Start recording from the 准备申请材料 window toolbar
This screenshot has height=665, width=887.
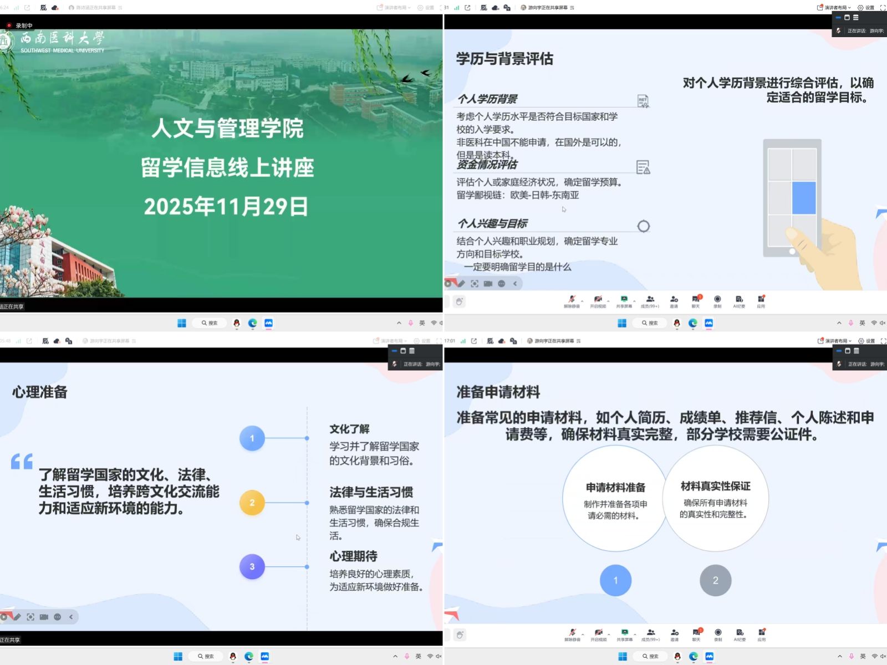point(718,633)
